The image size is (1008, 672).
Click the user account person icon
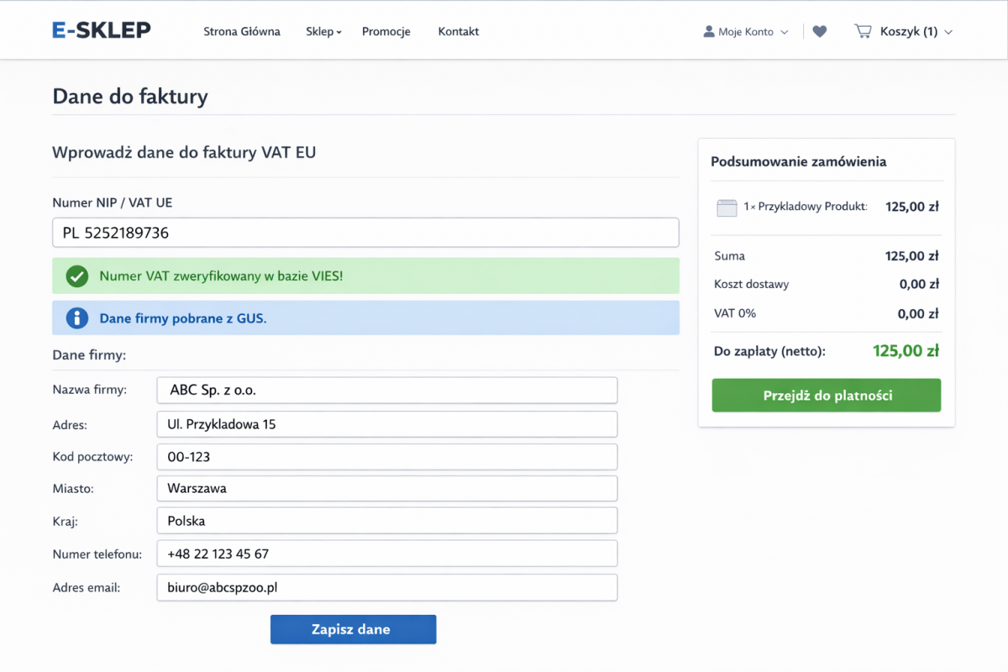[709, 32]
